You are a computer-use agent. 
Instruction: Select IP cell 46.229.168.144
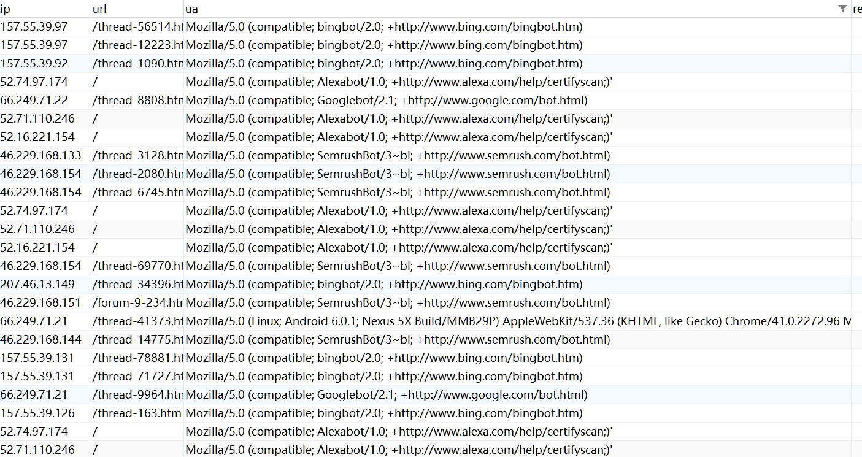click(x=45, y=340)
